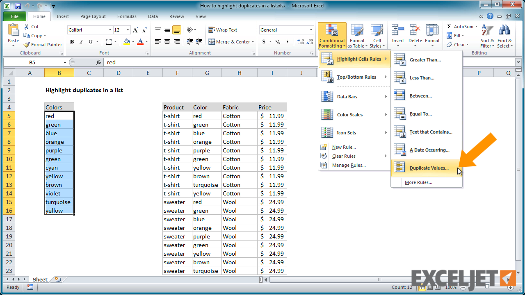This screenshot has width=525, height=295.
Task: Toggle Underline formatting
Action: pyautogui.click(x=91, y=42)
